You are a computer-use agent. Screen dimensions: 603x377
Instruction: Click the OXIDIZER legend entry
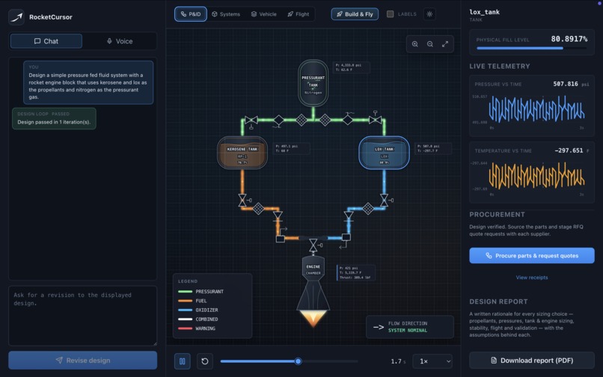tap(198, 310)
